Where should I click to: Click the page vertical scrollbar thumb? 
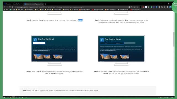click(174, 39)
